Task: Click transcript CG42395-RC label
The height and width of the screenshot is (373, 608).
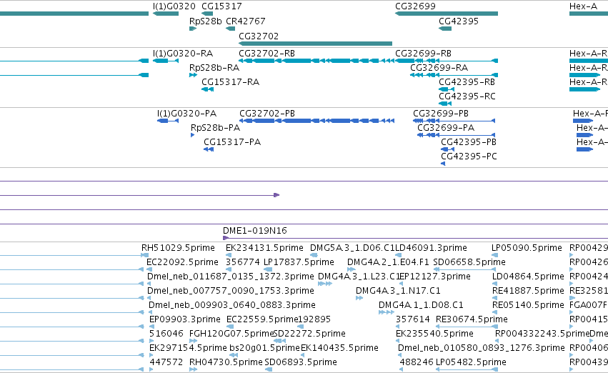Action: click(x=467, y=96)
